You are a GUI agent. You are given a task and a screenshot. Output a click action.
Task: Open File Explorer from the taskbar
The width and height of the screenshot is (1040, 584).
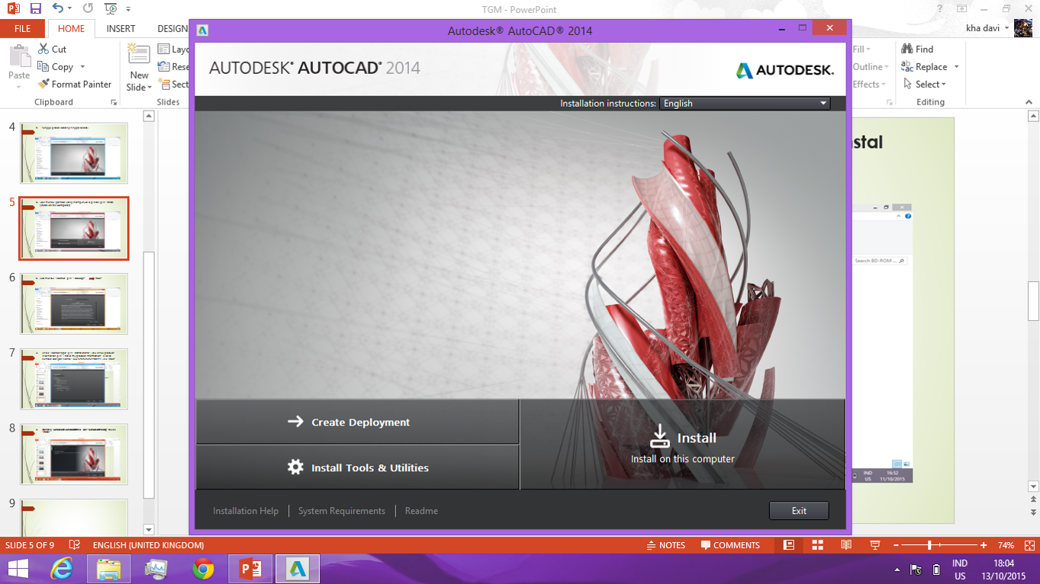pyautogui.click(x=108, y=568)
